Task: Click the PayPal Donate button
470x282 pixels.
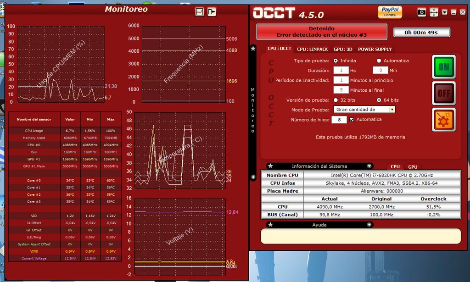Action: point(390,12)
